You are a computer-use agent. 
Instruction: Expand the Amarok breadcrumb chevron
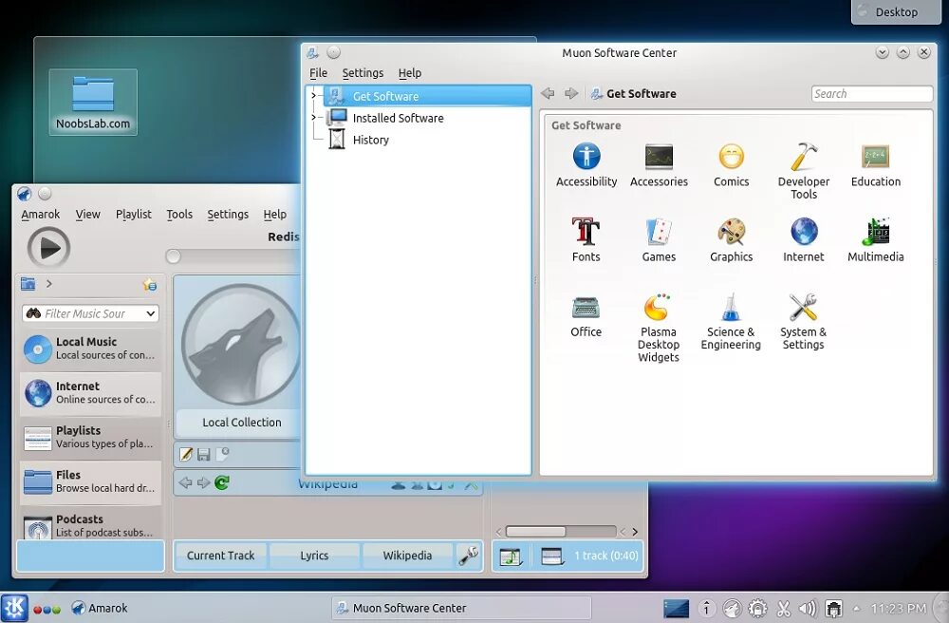point(49,283)
